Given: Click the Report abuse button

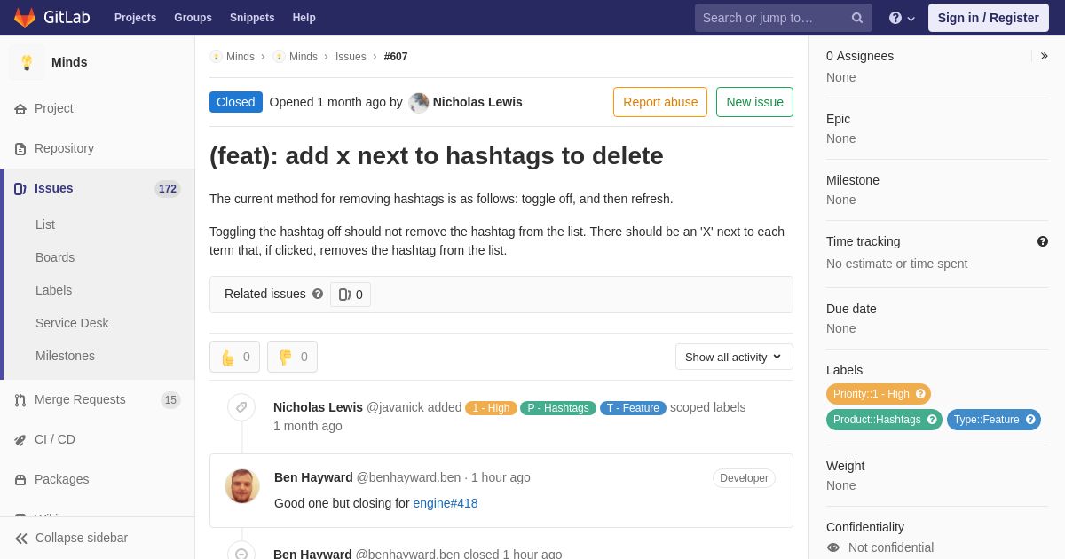Looking at the screenshot, I should coord(660,102).
